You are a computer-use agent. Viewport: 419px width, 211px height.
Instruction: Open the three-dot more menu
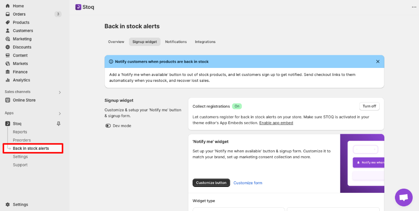coord(414,7)
